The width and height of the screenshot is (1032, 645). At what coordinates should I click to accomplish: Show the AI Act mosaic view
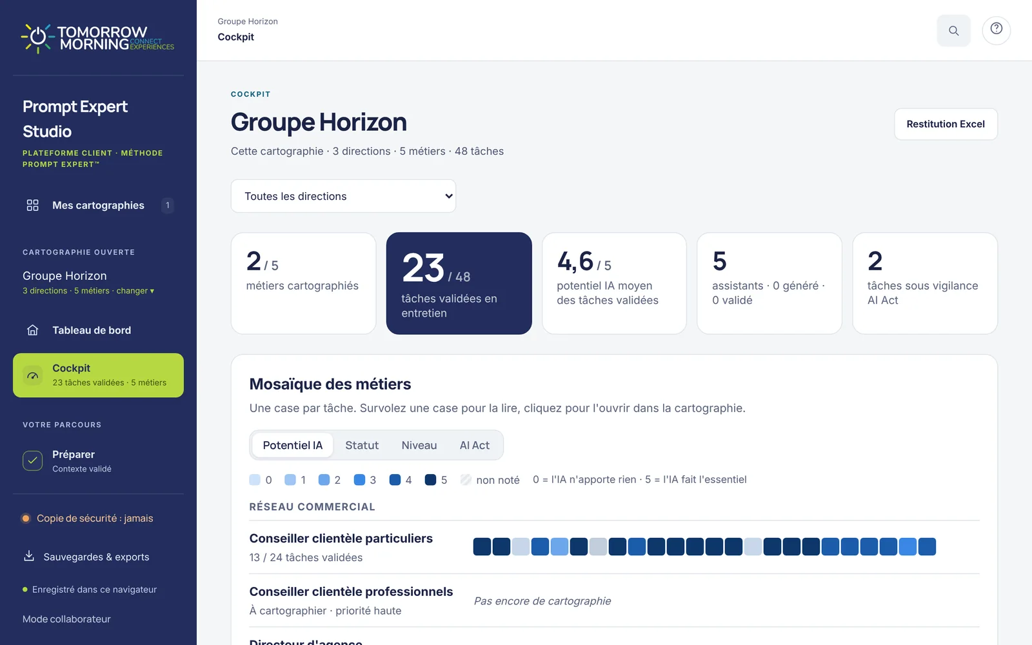pyautogui.click(x=475, y=445)
